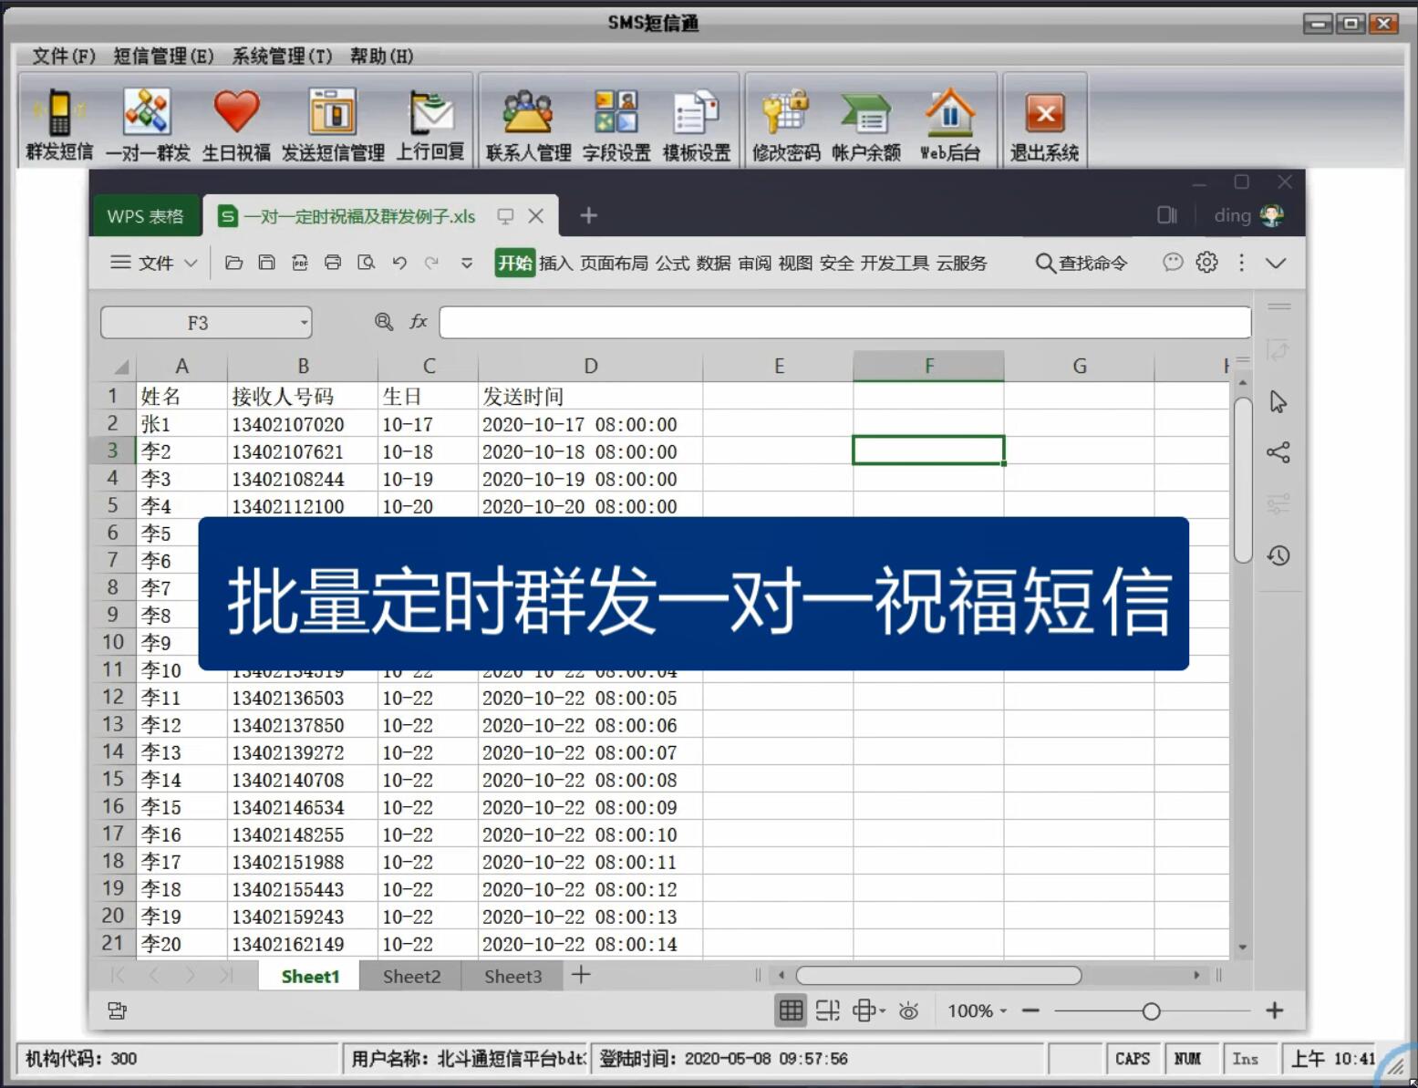Switch to the Sheet3 tab

click(x=512, y=977)
